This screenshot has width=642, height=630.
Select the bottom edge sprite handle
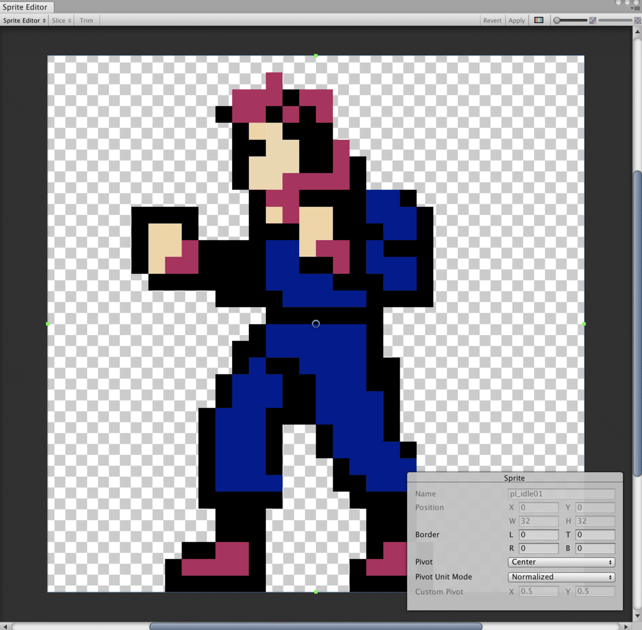316,592
